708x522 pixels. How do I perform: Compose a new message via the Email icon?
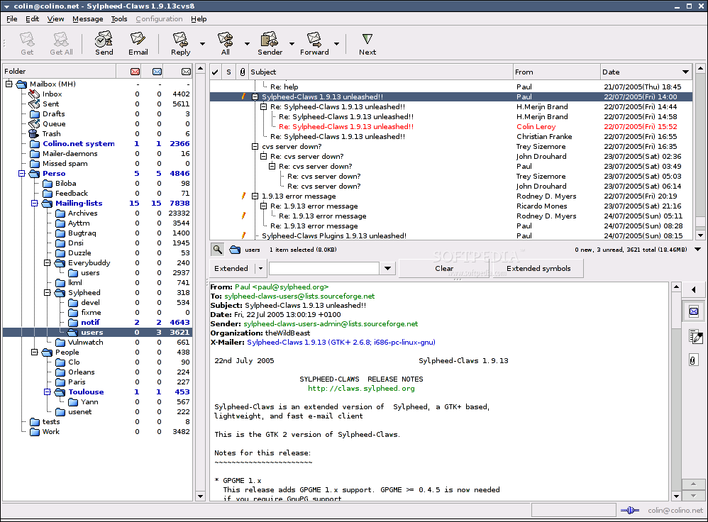pos(138,43)
